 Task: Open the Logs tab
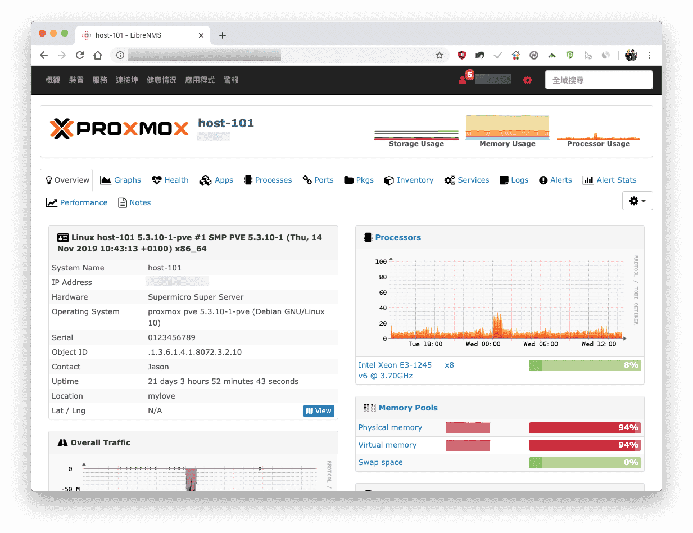[514, 180]
